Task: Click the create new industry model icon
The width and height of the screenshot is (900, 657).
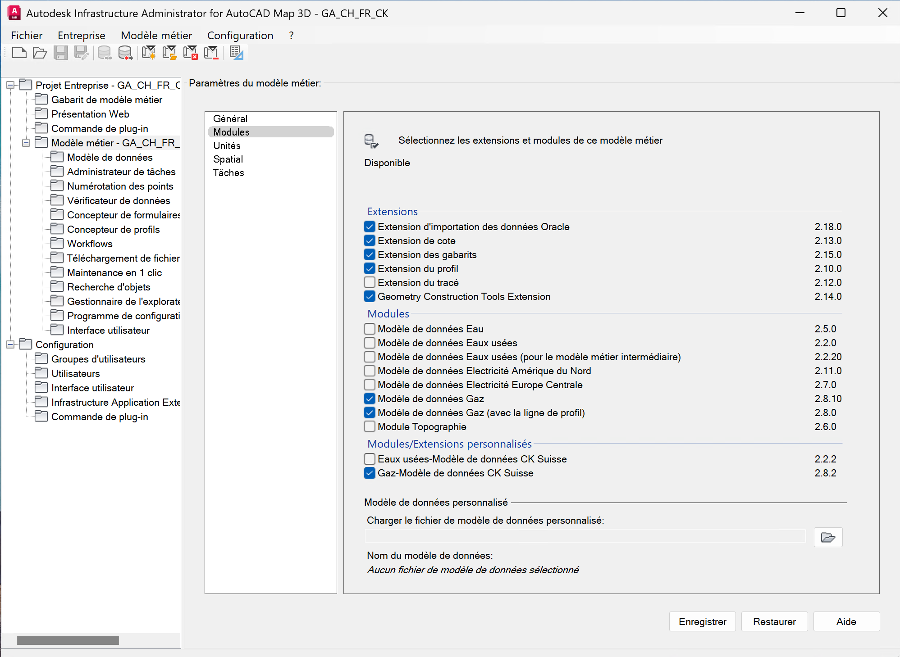Action: click(148, 53)
